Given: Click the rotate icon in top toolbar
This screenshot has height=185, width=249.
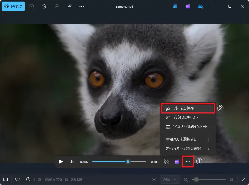Looking at the screenshot, I should click(32, 7).
